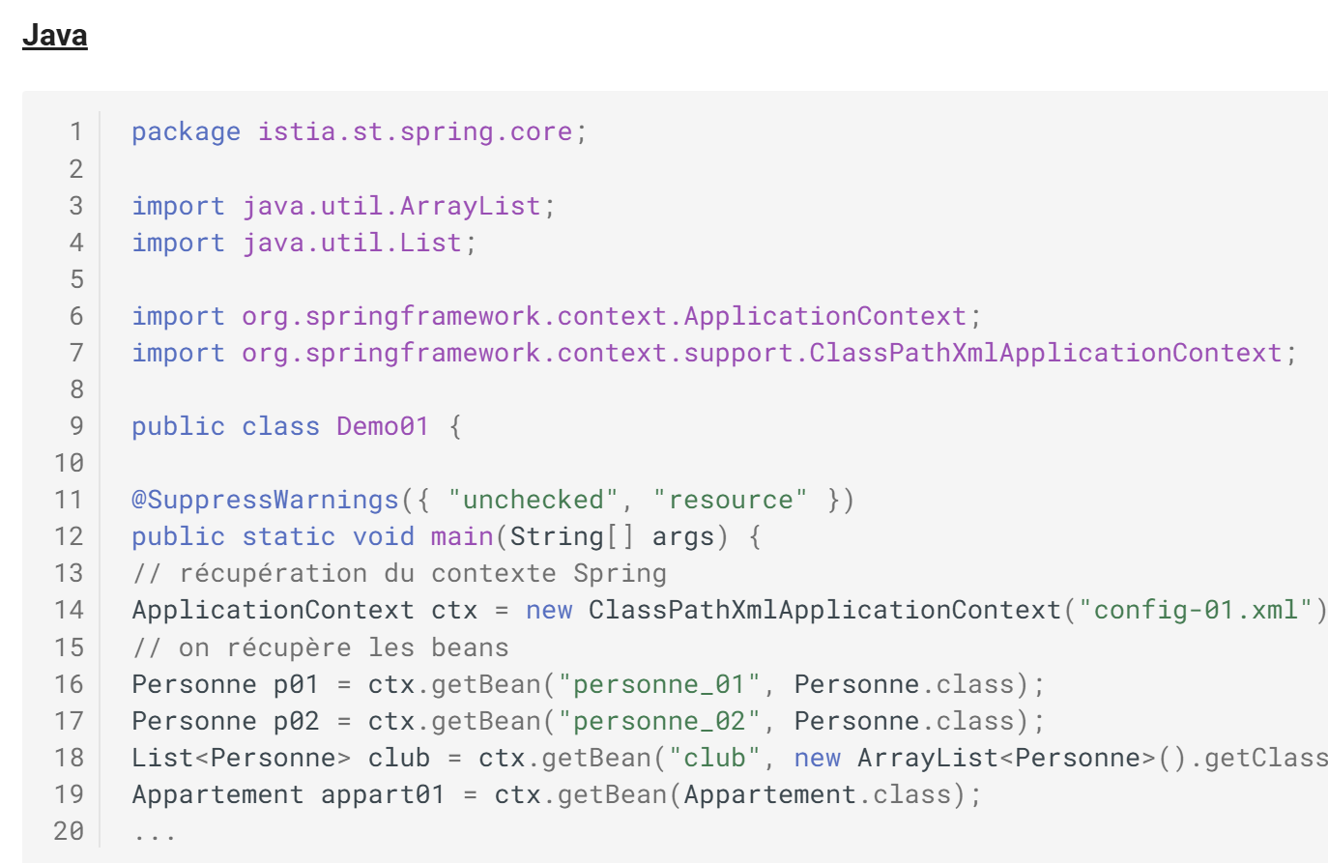Click line number 9 in the gutter
This screenshot has height=863, width=1328.
tap(76, 426)
